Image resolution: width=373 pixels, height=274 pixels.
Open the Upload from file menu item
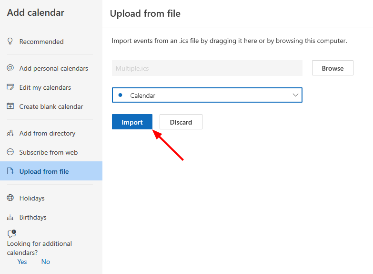[x=44, y=171]
